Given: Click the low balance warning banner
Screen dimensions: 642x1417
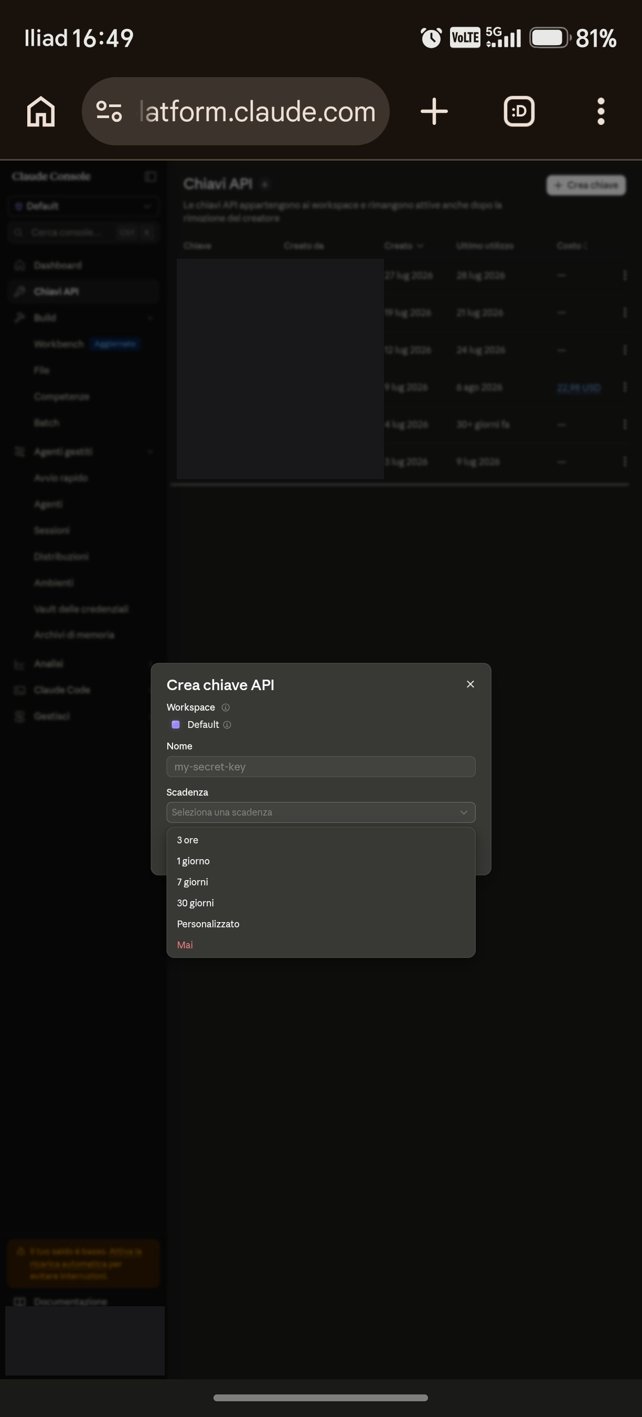Looking at the screenshot, I should click(x=83, y=1263).
